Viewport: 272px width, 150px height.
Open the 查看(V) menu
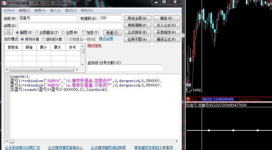point(40,11)
